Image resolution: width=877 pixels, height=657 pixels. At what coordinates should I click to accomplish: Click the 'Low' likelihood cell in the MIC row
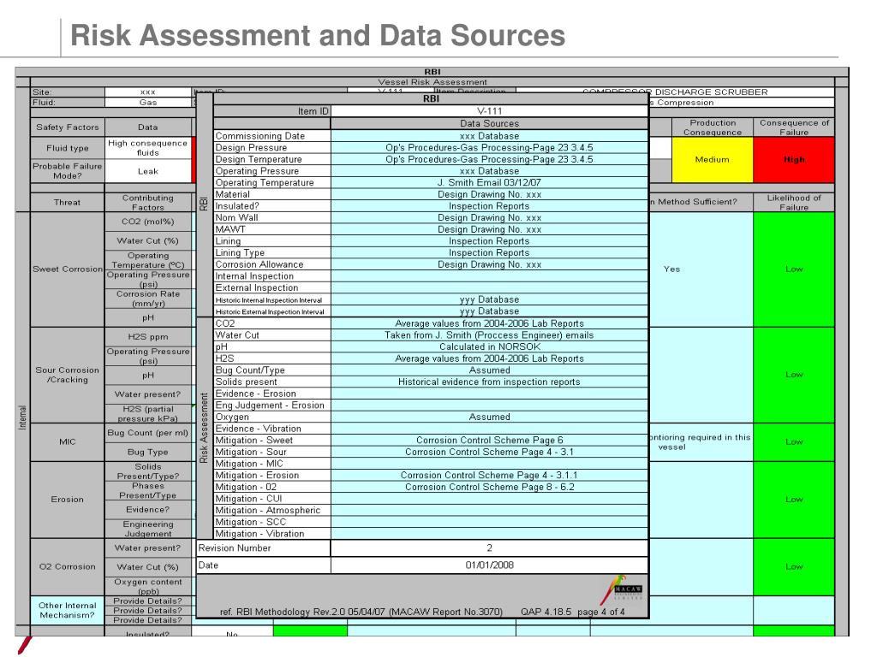click(794, 442)
